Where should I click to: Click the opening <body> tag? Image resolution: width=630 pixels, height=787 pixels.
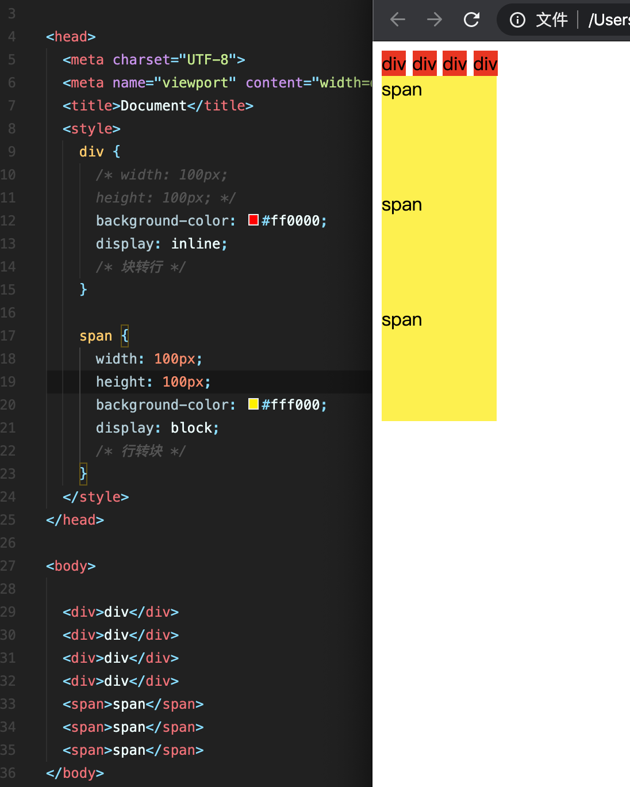71,566
